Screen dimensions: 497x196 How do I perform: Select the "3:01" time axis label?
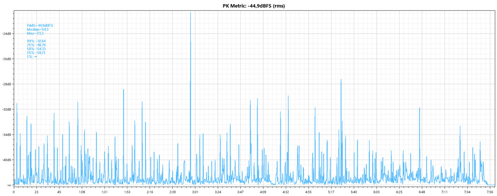pyautogui.click(x=195, y=192)
